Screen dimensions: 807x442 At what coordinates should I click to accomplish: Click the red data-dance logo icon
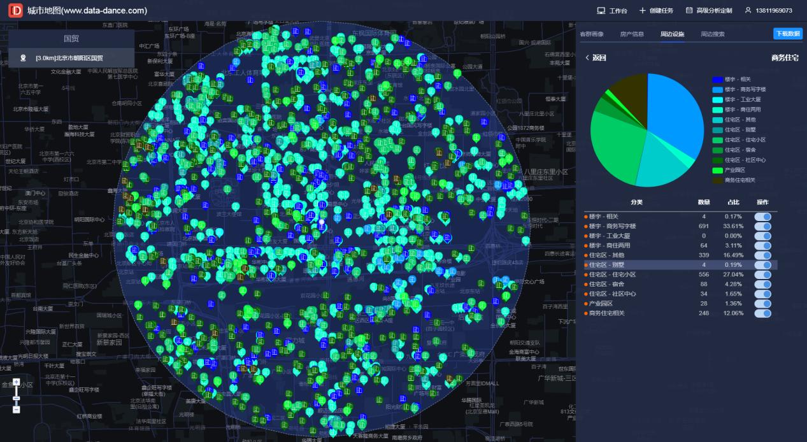(x=15, y=10)
